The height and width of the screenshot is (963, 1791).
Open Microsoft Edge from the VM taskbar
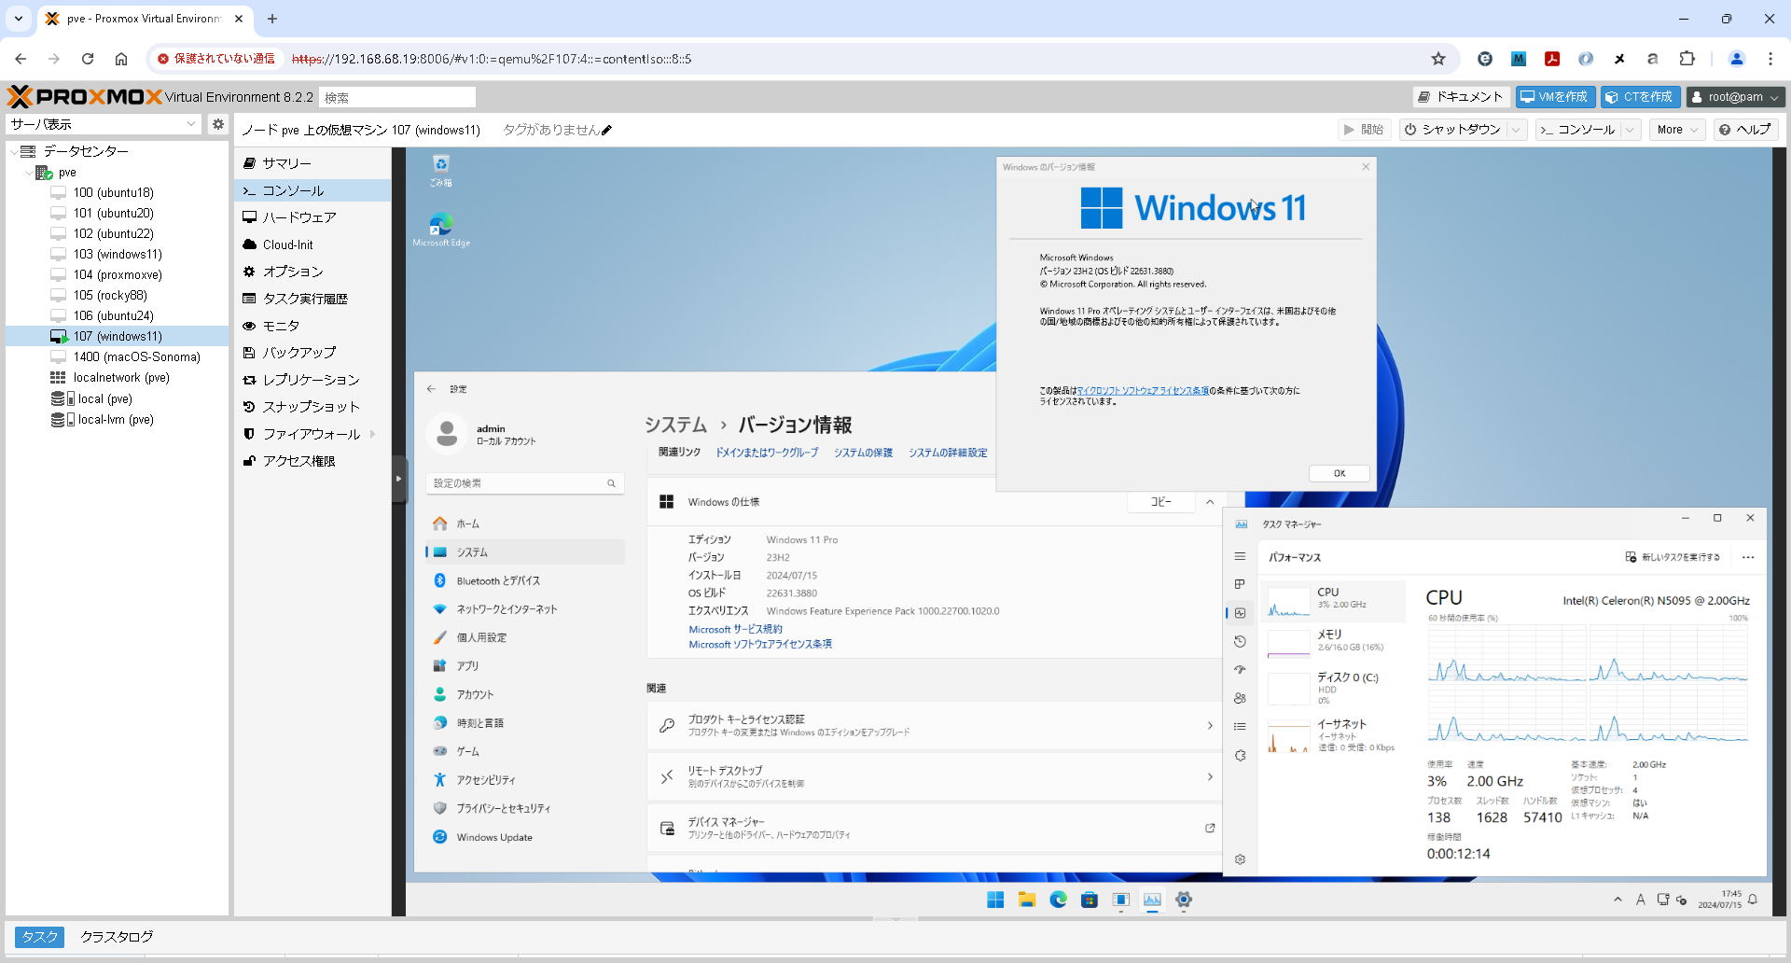[x=1058, y=900]
